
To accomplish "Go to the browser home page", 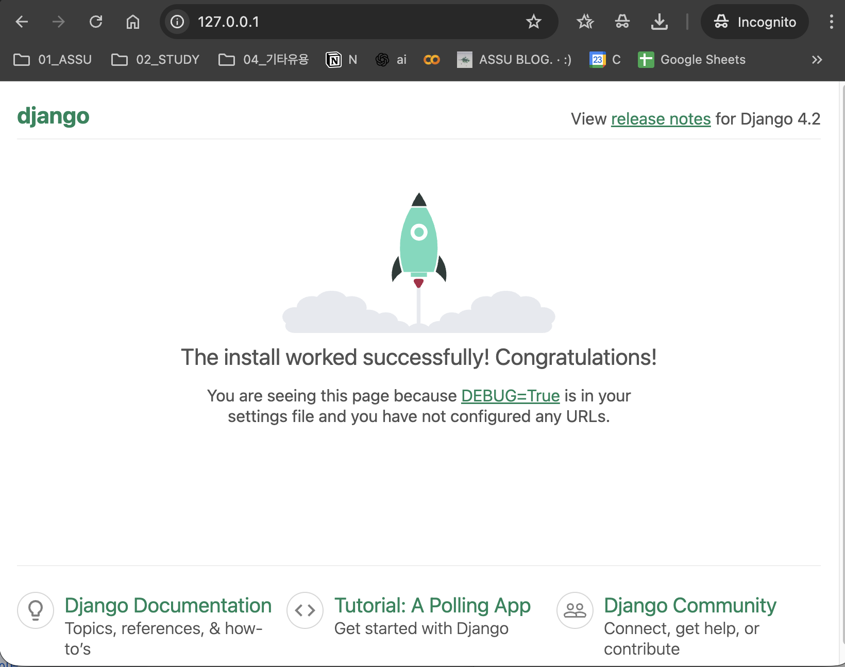I will (133, 22).
